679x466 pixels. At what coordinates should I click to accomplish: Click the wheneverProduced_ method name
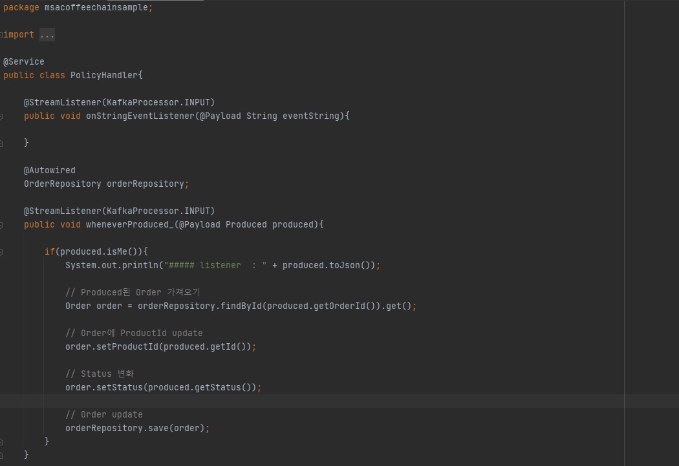click(129, 224)
